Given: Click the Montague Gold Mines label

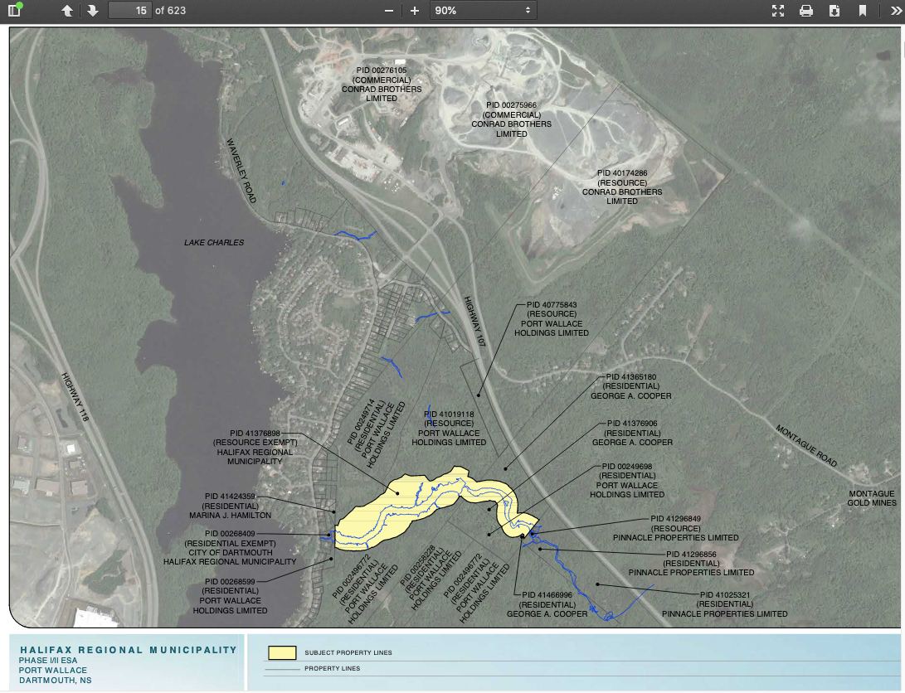Looking at the screenshot, I should (x=872, y=498).
